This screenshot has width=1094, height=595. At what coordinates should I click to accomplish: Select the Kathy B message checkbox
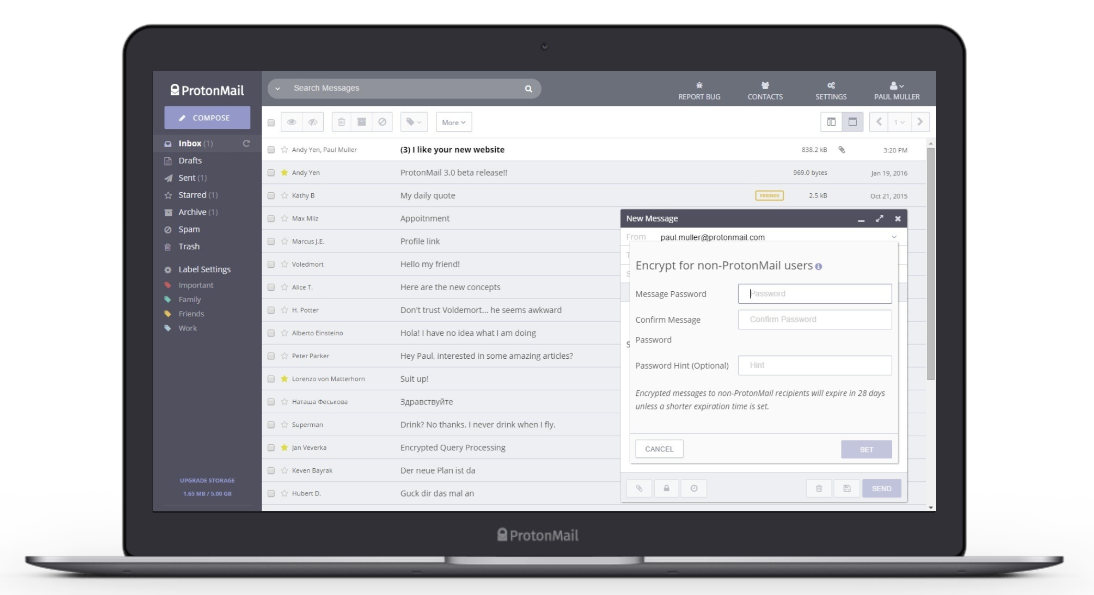coord(271,195)
